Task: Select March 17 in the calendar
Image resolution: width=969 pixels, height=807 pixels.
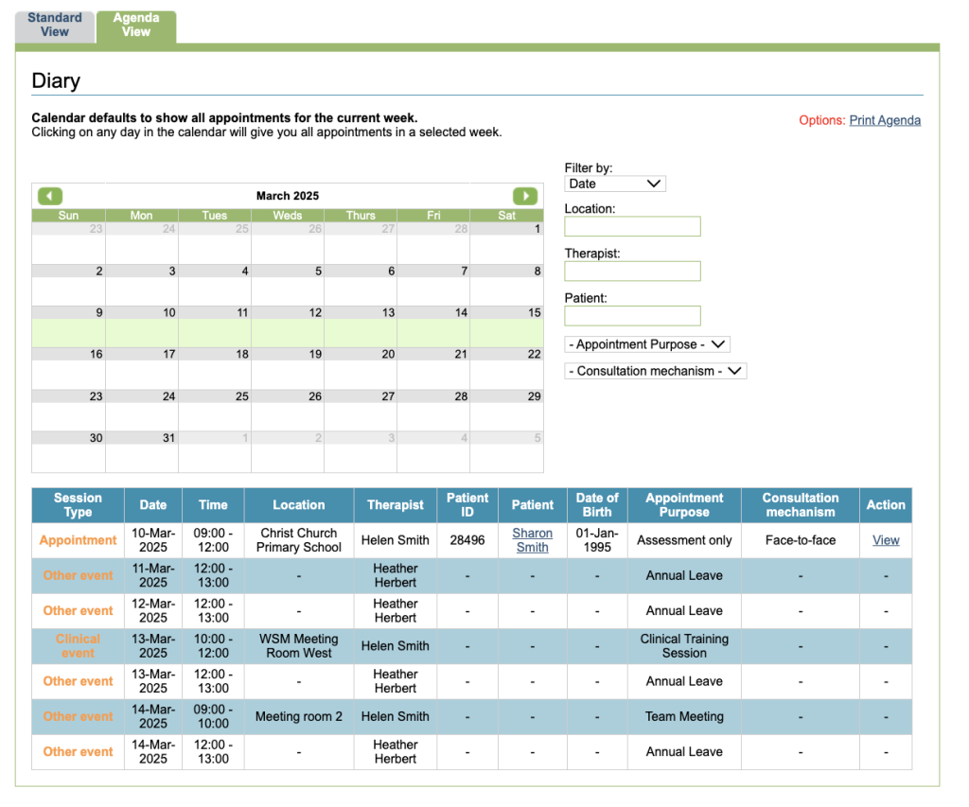Action: point(142,367)
